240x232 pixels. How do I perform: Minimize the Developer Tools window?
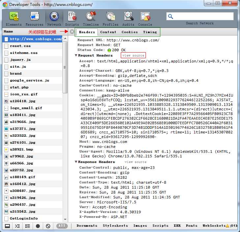[209, 3]
